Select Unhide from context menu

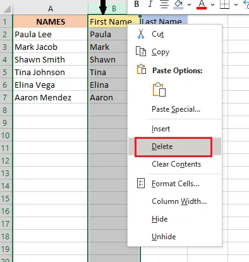174,237
